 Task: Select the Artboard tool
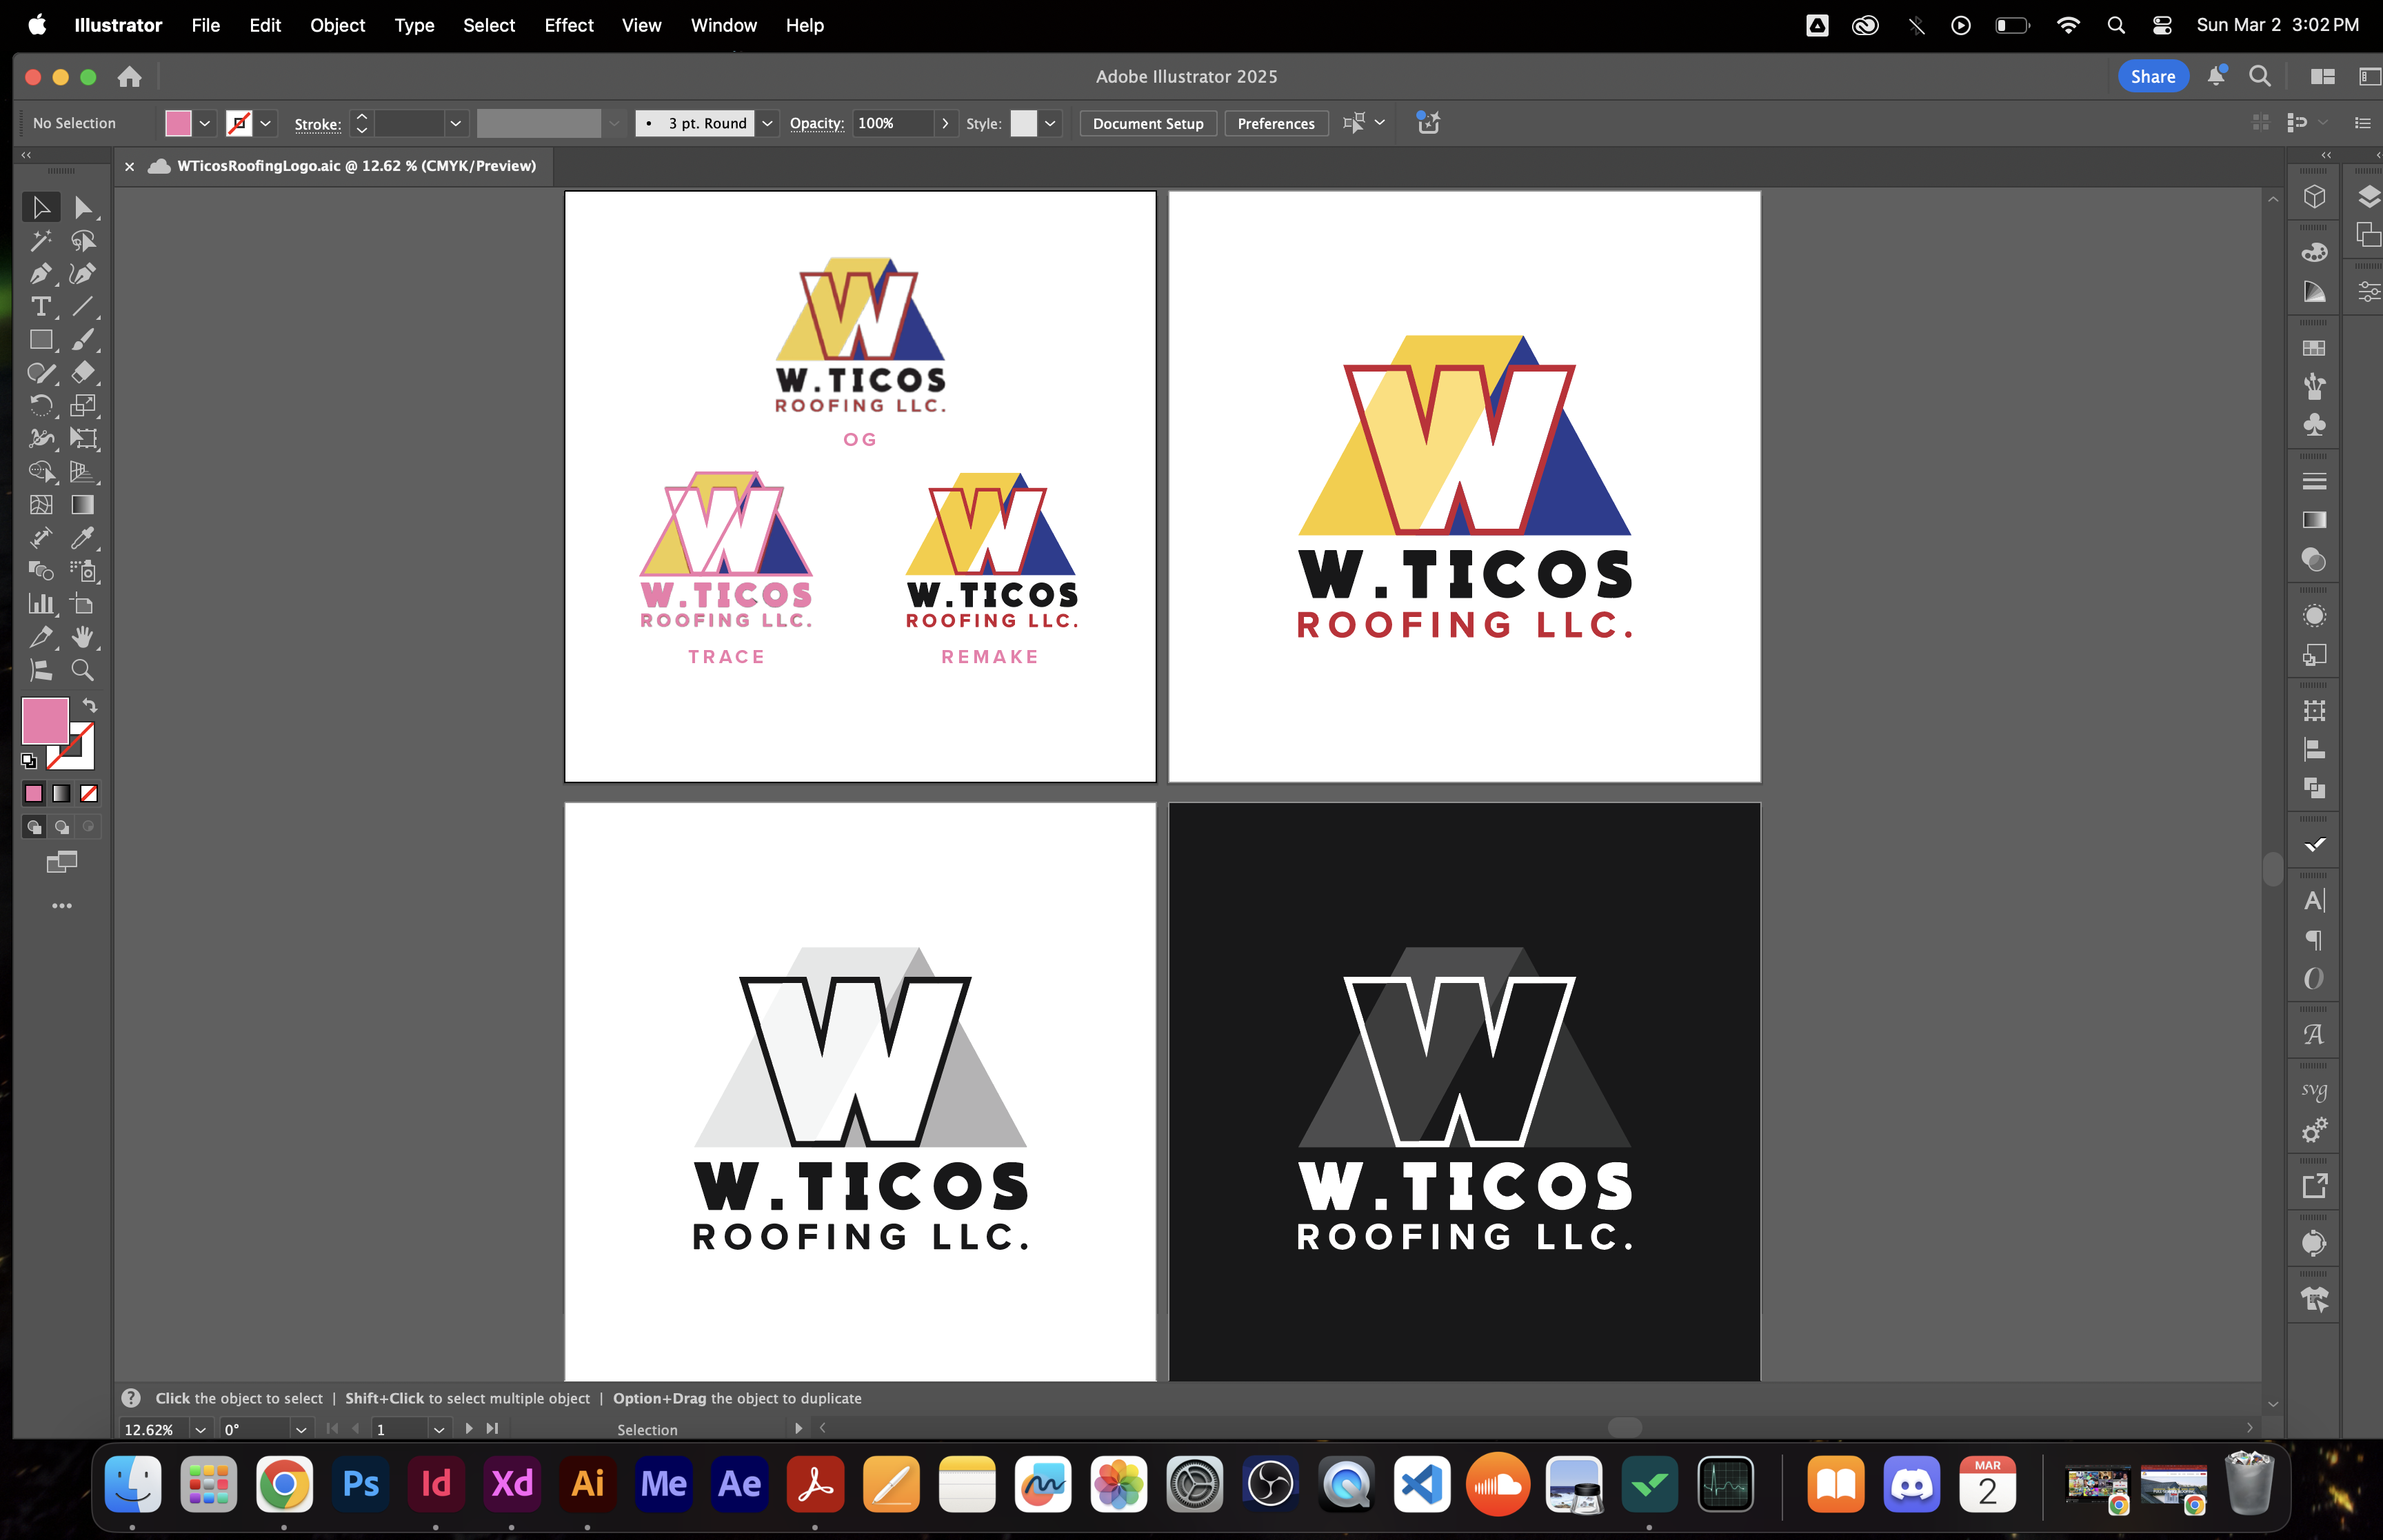click(83, 604)
